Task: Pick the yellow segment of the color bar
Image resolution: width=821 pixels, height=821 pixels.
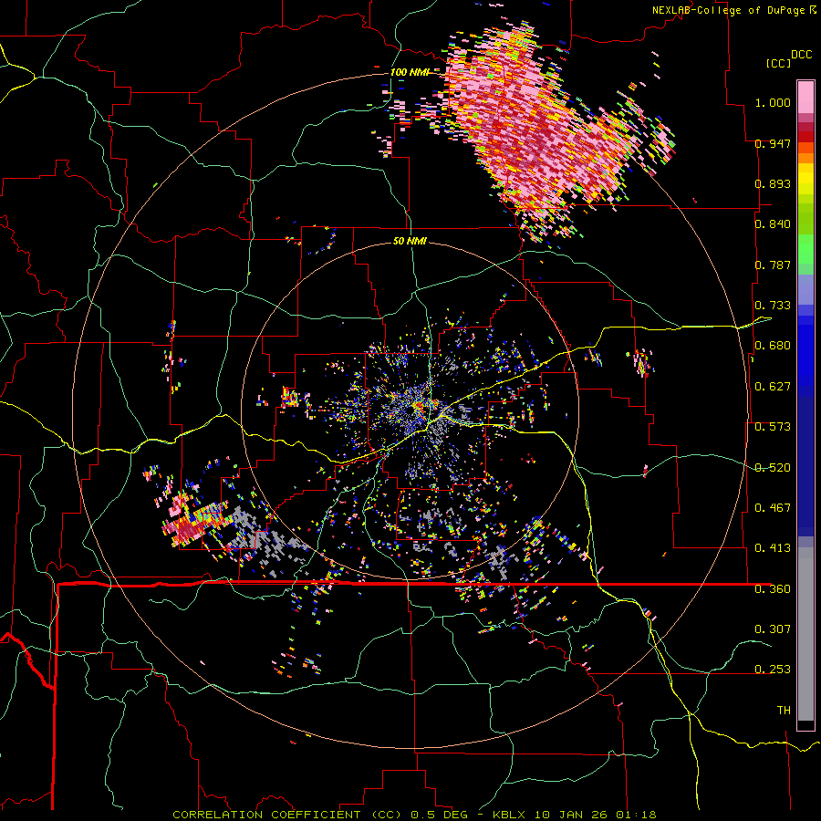Action: coord(805,179)
